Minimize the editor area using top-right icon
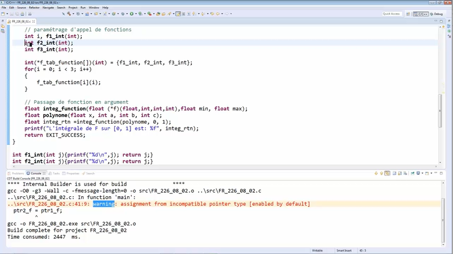This screenshot has width=453, height=254. tap(437, 20)
